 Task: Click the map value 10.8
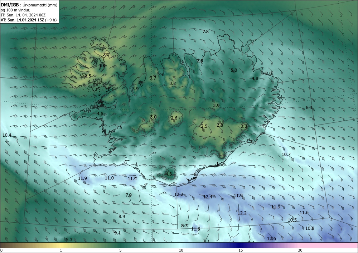coord(310,228)
